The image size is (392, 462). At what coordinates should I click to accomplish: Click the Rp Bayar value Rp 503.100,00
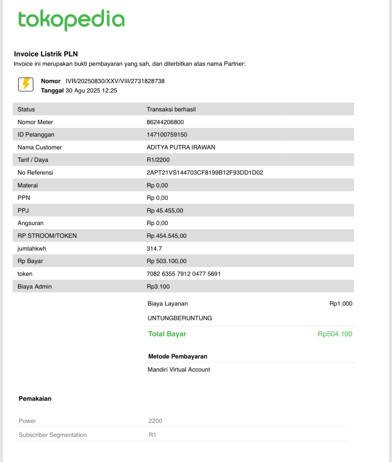(167, 261)
